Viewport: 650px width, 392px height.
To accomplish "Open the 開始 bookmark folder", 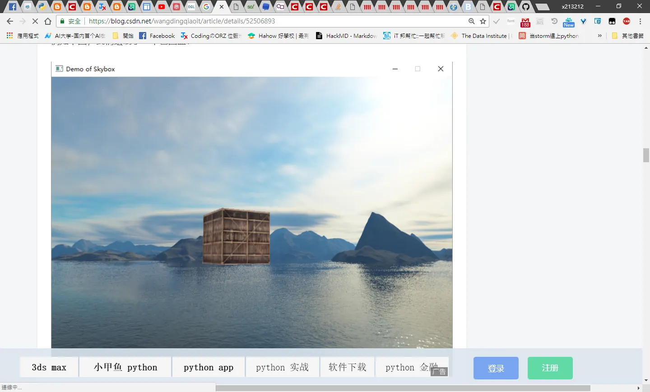I will (123, 36).
